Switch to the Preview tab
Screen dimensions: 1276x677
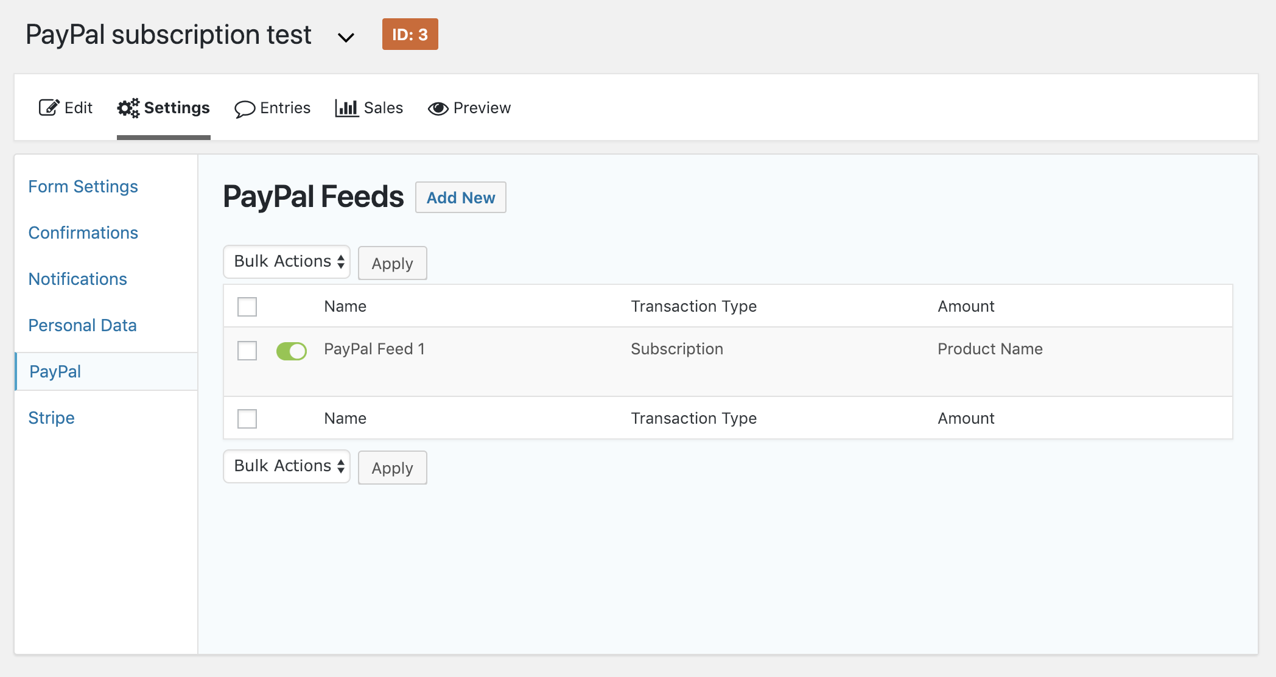point(469,108)
